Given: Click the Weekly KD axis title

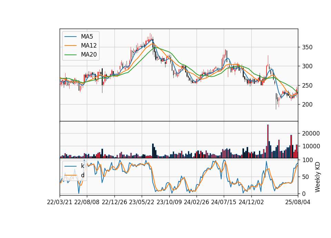Looking at the screenshot, I should coord(318,177).
